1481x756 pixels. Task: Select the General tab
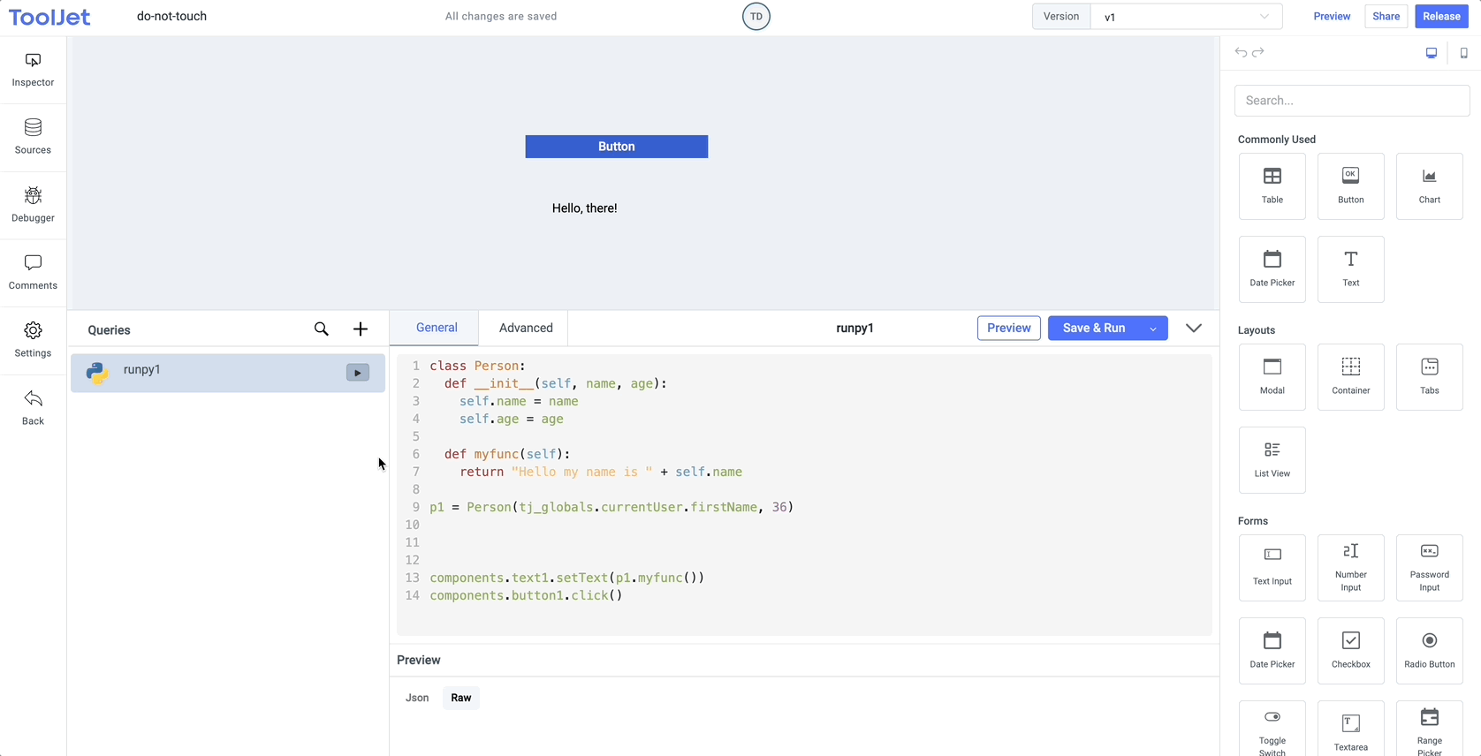(437, 328)
